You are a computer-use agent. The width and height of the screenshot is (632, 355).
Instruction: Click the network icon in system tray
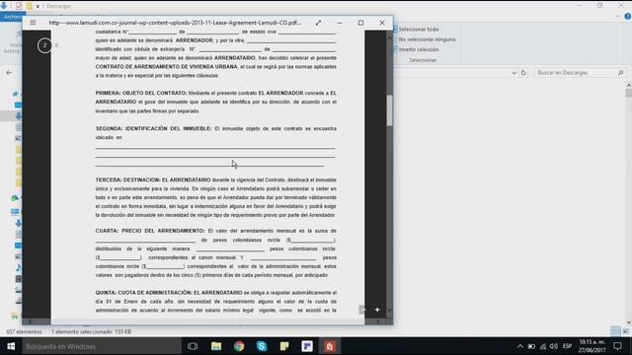pos(543,346)
